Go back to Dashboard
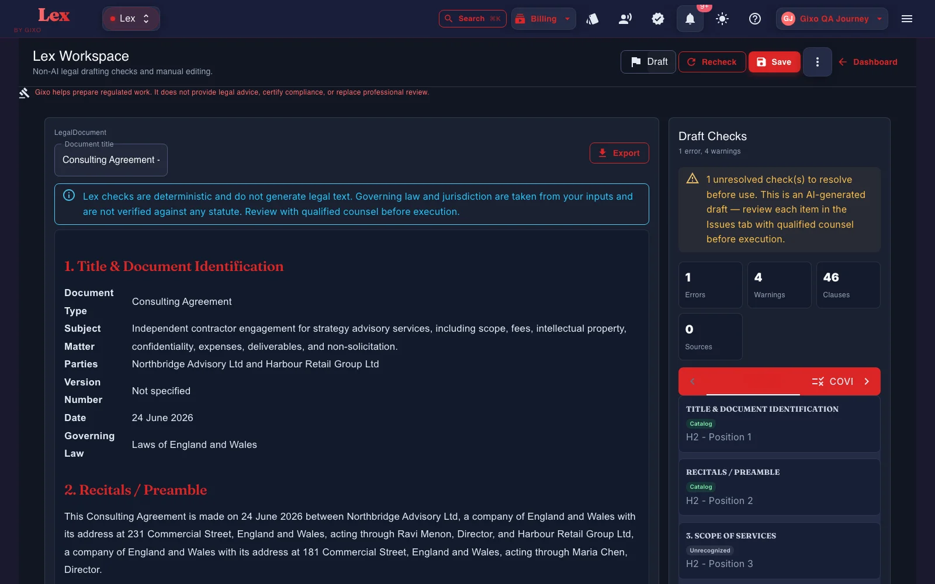The image size is (935, 584). click(868, 62)
